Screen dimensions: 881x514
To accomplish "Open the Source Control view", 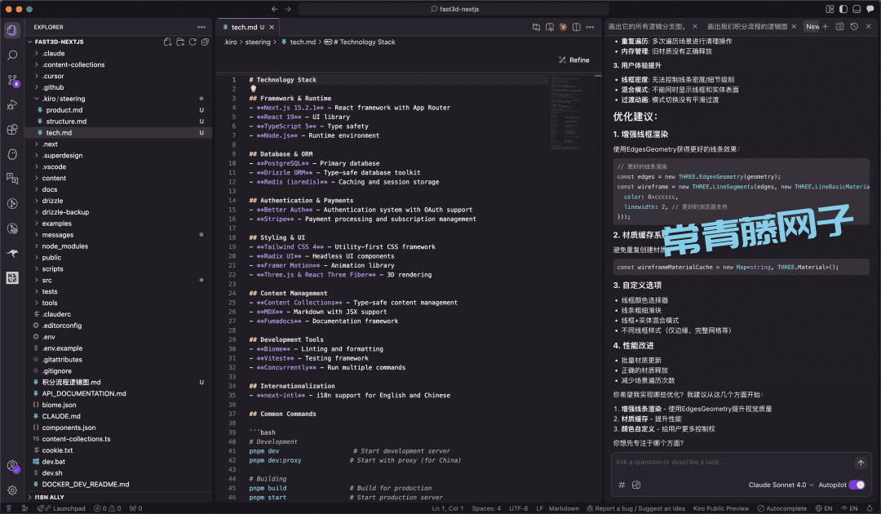I will coord(12,80).
